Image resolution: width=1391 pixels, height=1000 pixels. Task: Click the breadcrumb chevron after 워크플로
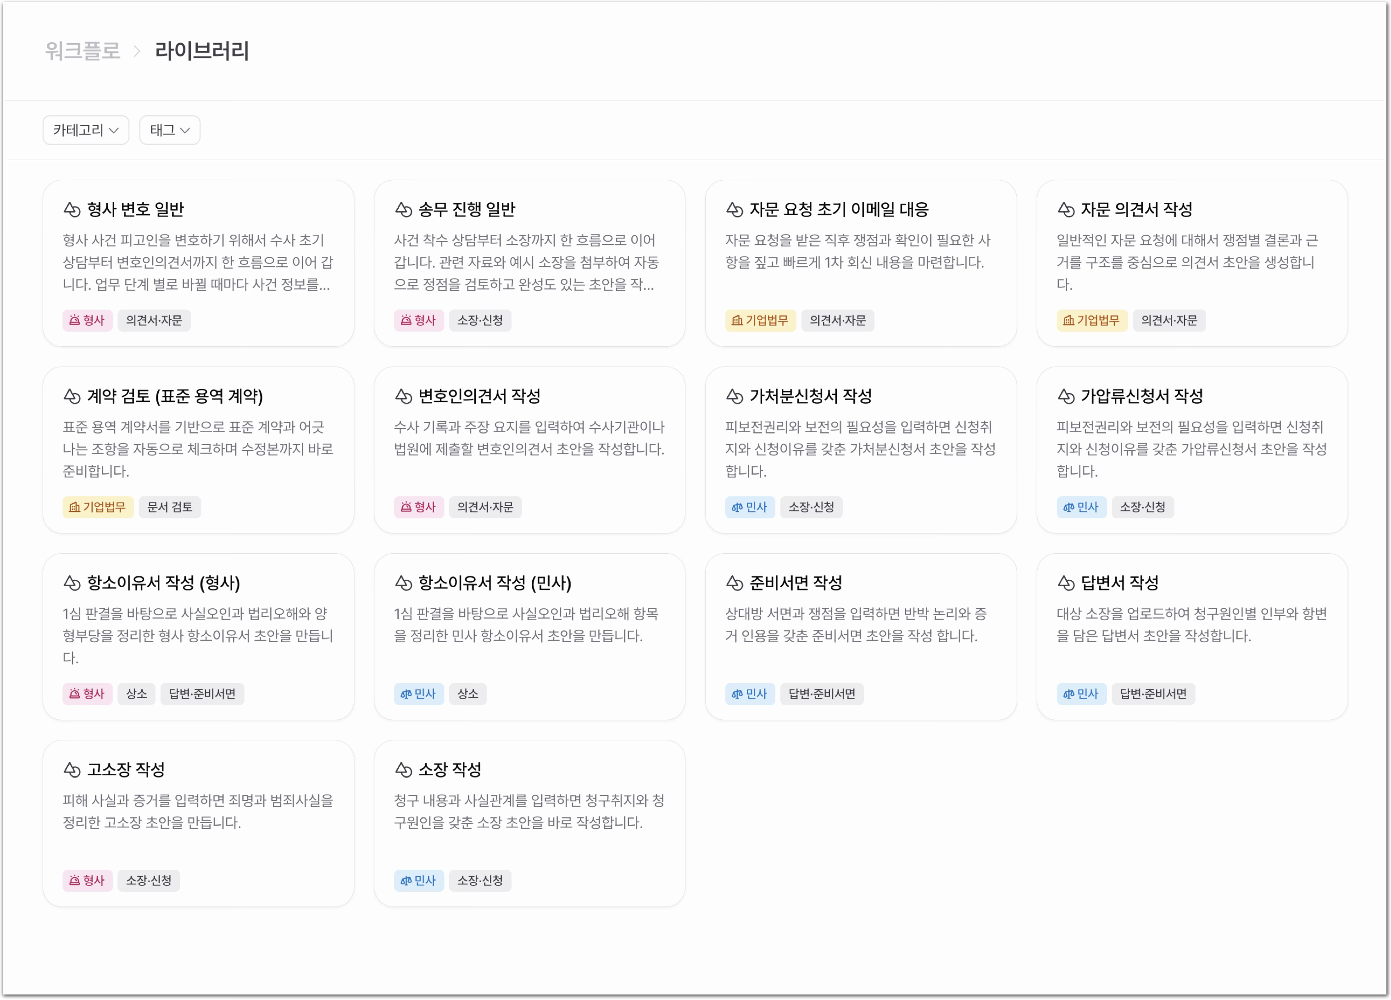coord(137,51)
